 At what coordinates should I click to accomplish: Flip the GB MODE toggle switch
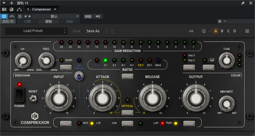[x=79, y=77]
